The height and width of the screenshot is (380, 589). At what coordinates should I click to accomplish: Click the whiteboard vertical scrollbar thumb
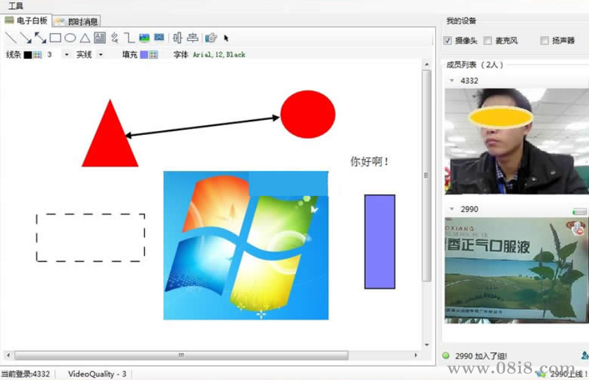[x=426, y=176]
